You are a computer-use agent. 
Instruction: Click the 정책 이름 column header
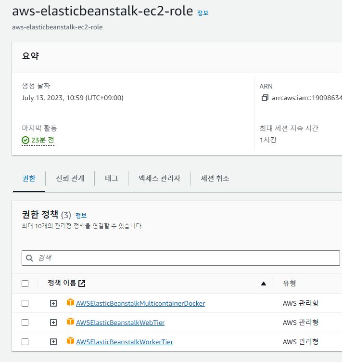pos(62,283)
